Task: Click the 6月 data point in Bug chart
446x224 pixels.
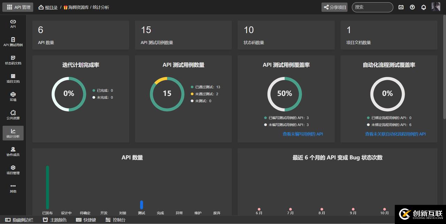Action: 259,209
